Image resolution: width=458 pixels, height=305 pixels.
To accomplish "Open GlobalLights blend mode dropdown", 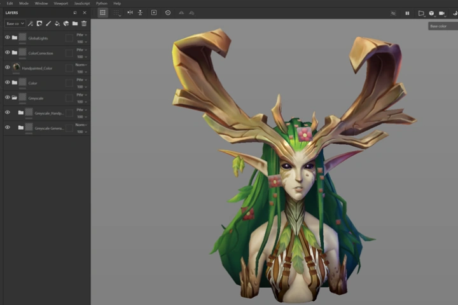I will click(x=82, y=35).
